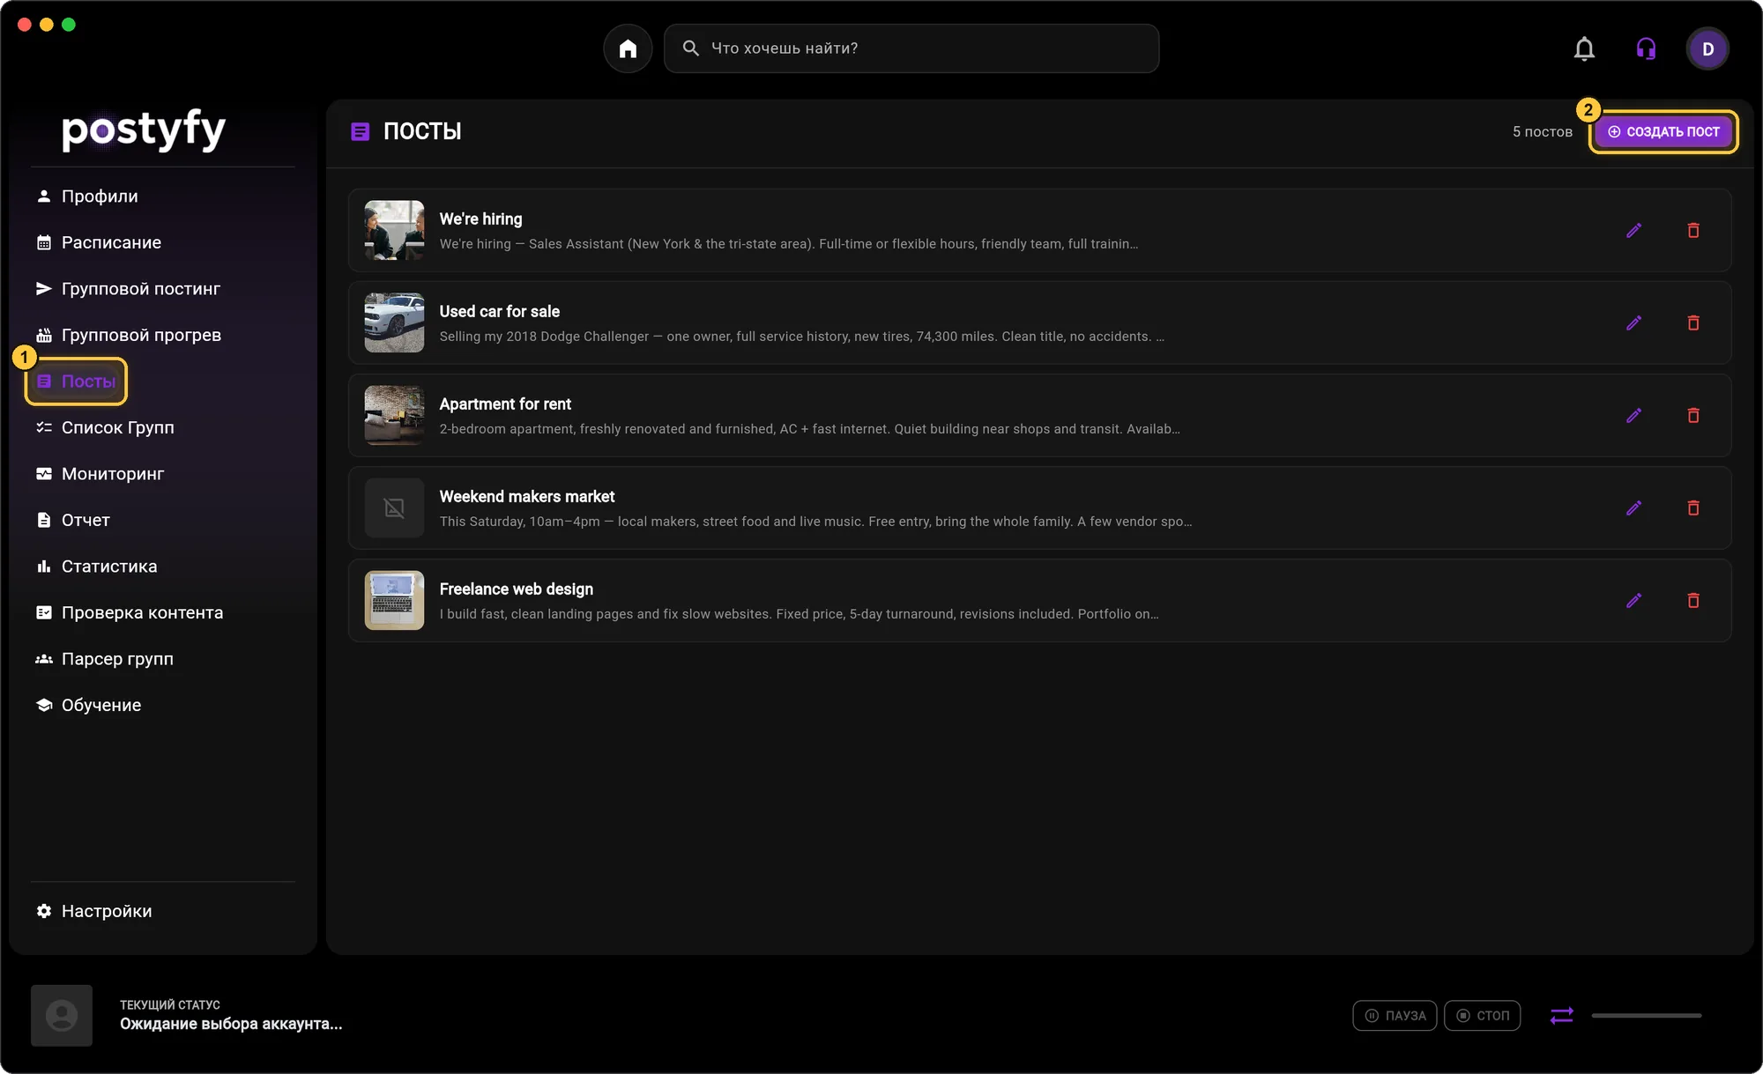Image resolution: width=1763 pixels, height=1074 pixels.
Task: Click the "We're hiring" post thumbnail
Action: 394,231
